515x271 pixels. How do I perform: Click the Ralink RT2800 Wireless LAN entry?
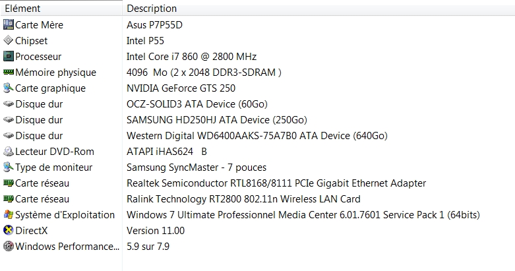point(243,198)
